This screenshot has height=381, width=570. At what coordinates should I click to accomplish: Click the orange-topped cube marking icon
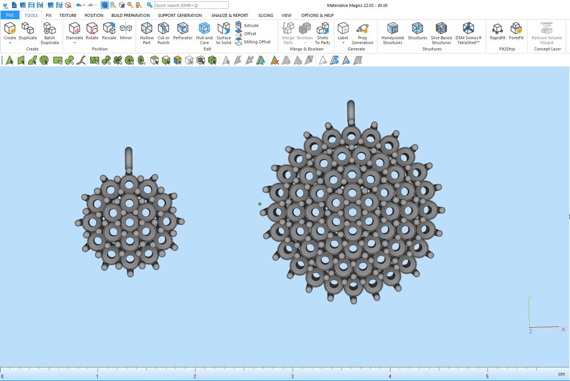coord(177,60)
